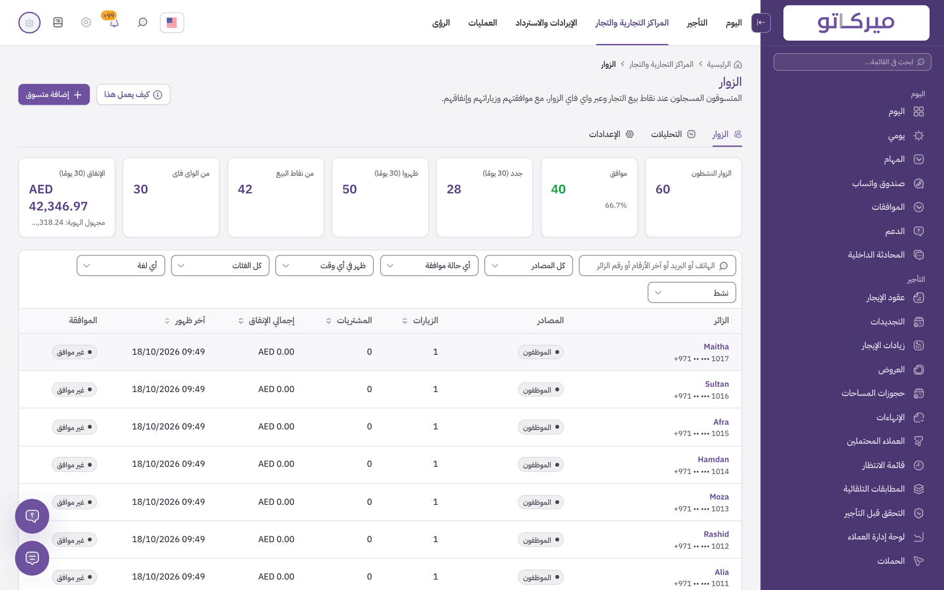Focus the visitor phone or email search field
Image resolution: width=944 pixels, height=590 pixels.
tap(658, 265)
